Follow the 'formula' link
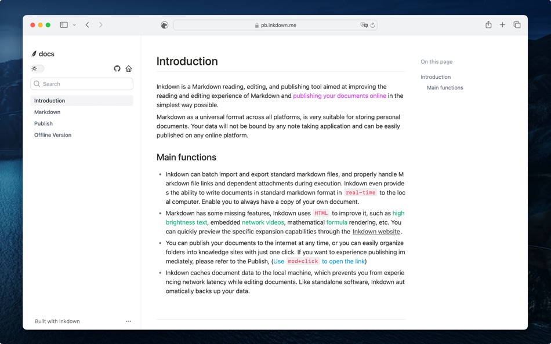551x344 pixels. tap(336, 222)
